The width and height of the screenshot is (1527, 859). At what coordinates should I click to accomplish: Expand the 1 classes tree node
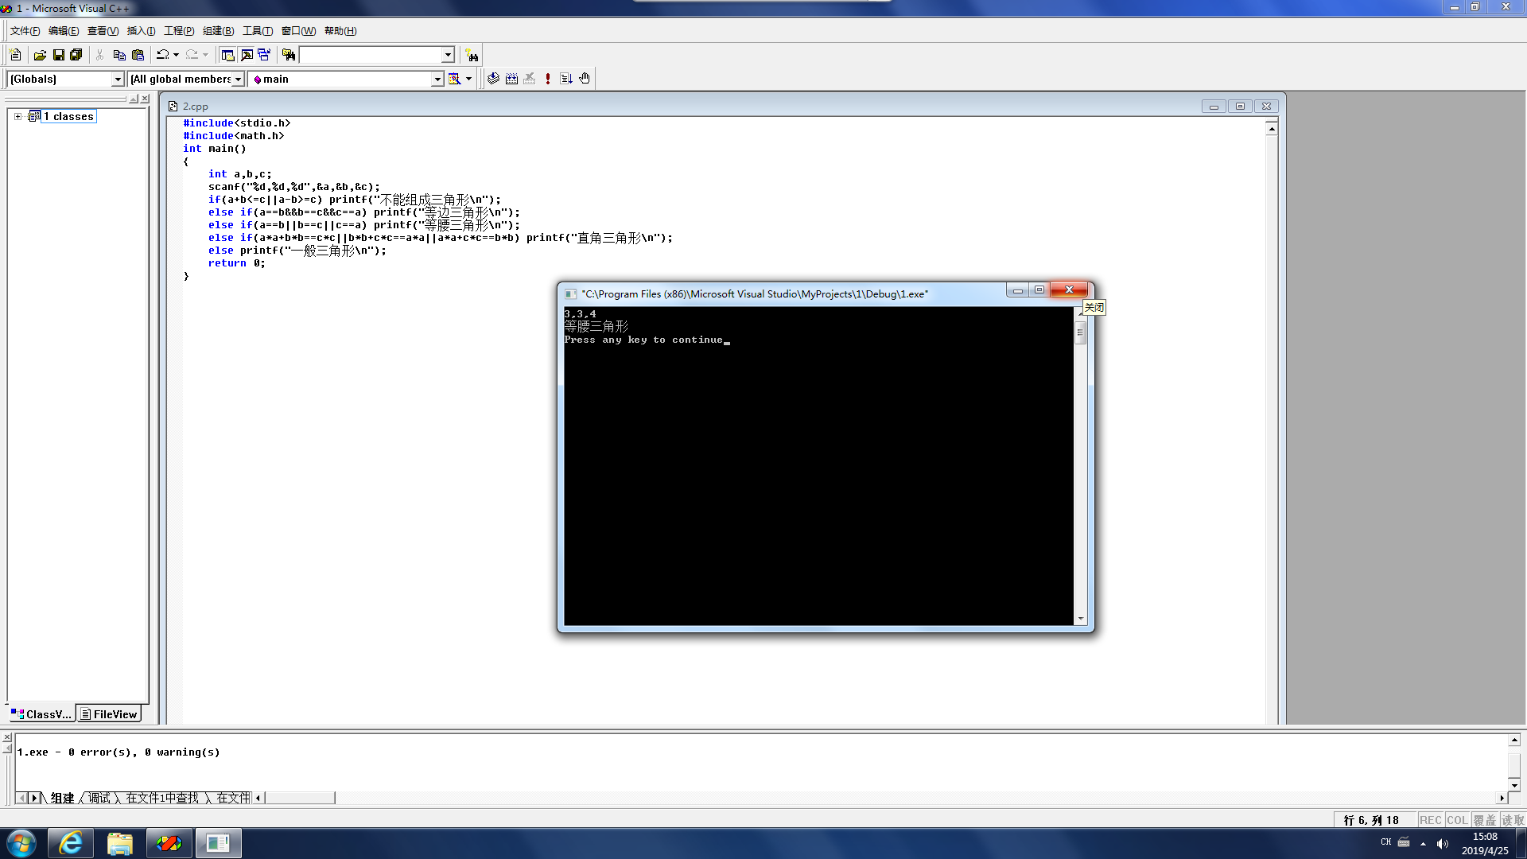pyautogui.click(x=17, y=116)
